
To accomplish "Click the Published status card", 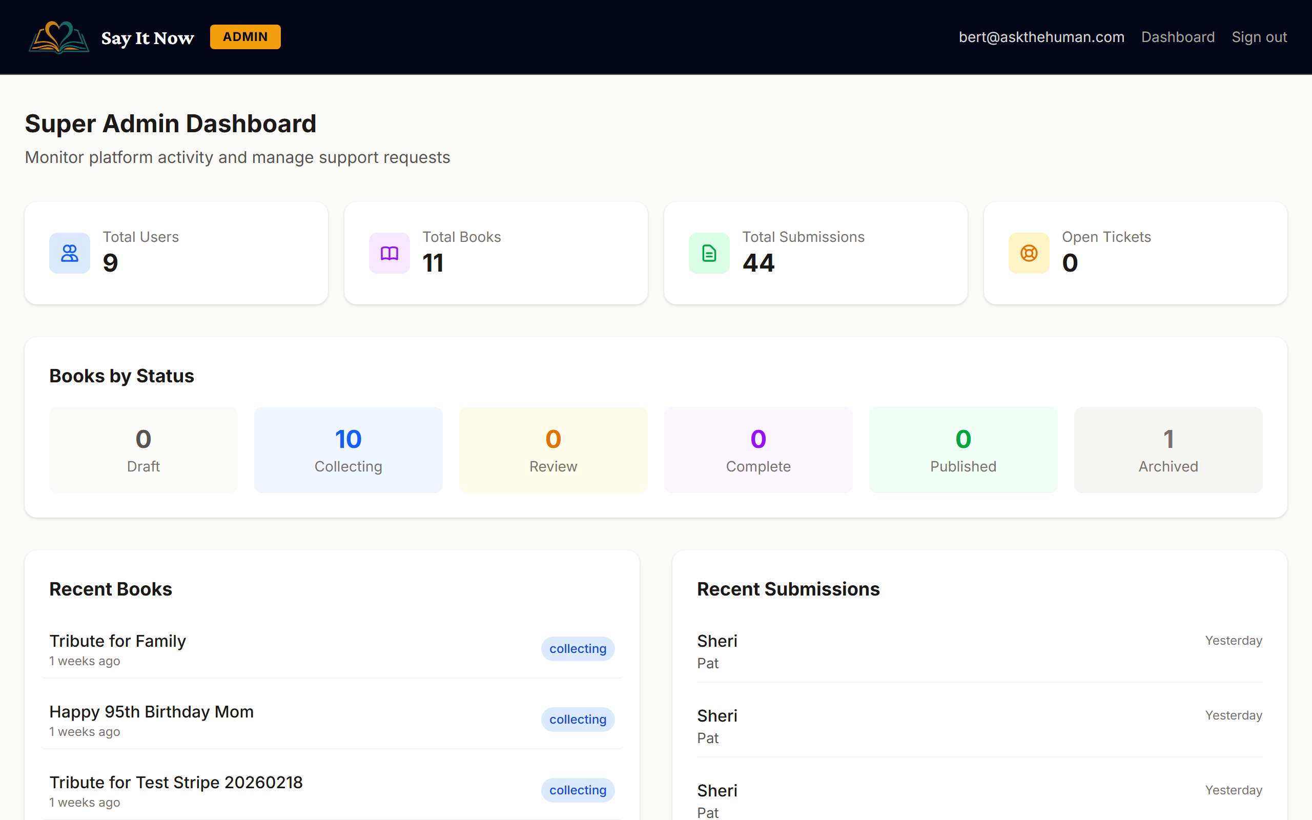I will click(963, 449).
